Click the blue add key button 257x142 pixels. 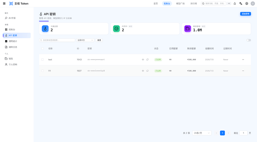[245, 14]
